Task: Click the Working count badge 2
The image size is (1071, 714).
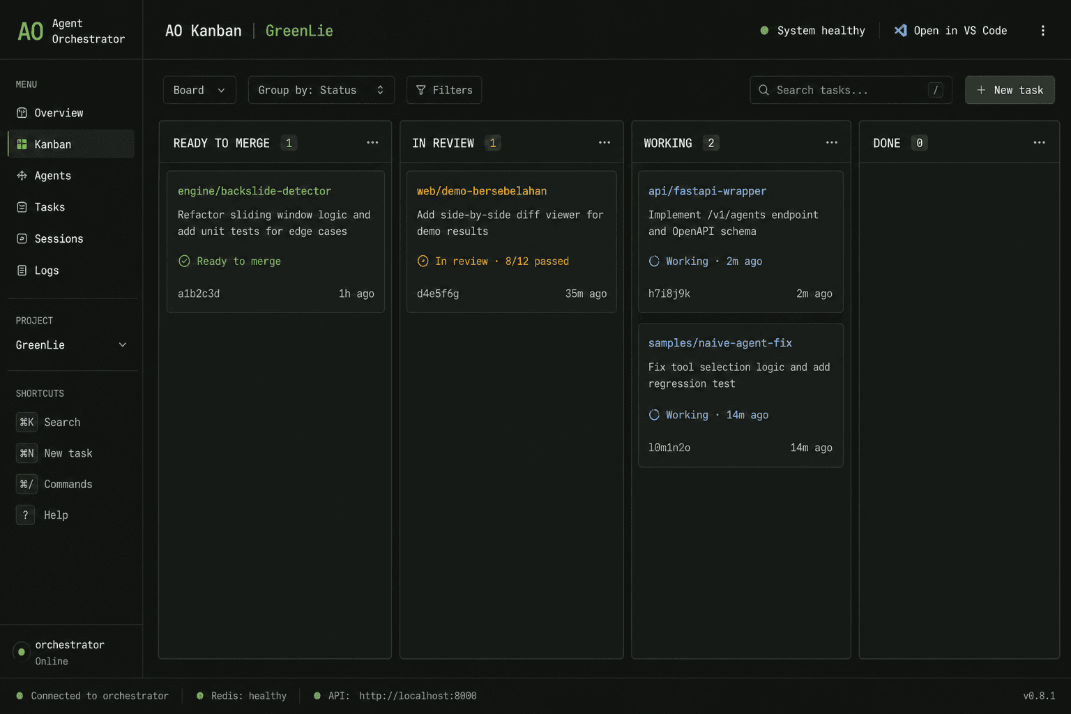Action: pos(711,143)
